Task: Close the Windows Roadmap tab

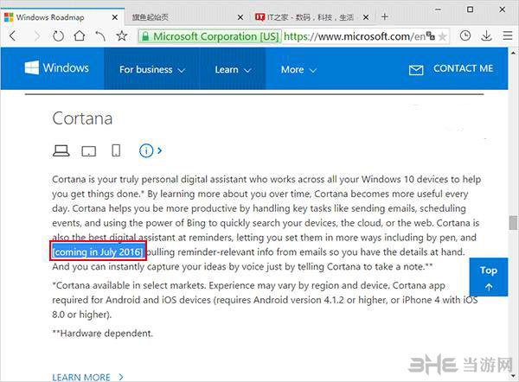Action: coord(114,17)
